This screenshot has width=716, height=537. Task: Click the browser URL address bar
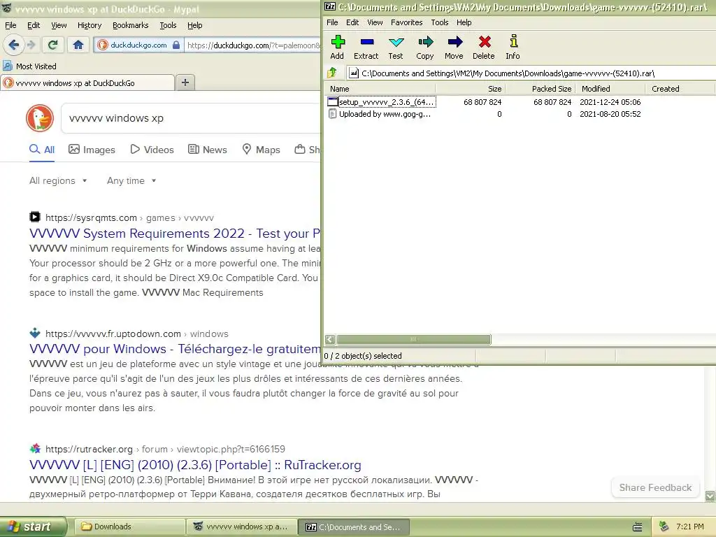253,45
